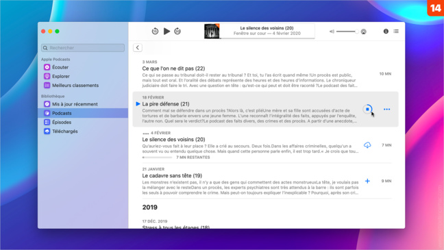The height and width of the screenshot is (250, 444).
Task: Play the current episode
Action: (x=166, y=31)
